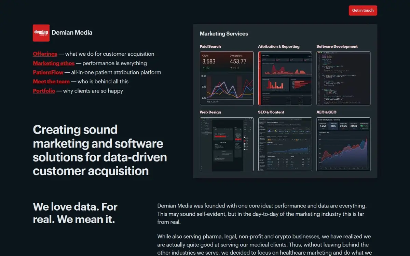Click the 'Creating sound marketing' headline
This screenshot has height=256, width=410.
(100, 150)
